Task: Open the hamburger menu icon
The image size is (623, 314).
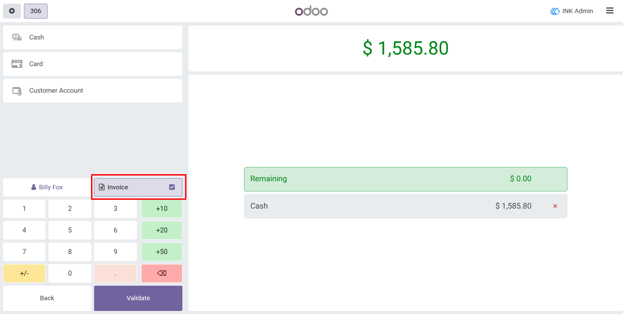Action: [610, 11]
